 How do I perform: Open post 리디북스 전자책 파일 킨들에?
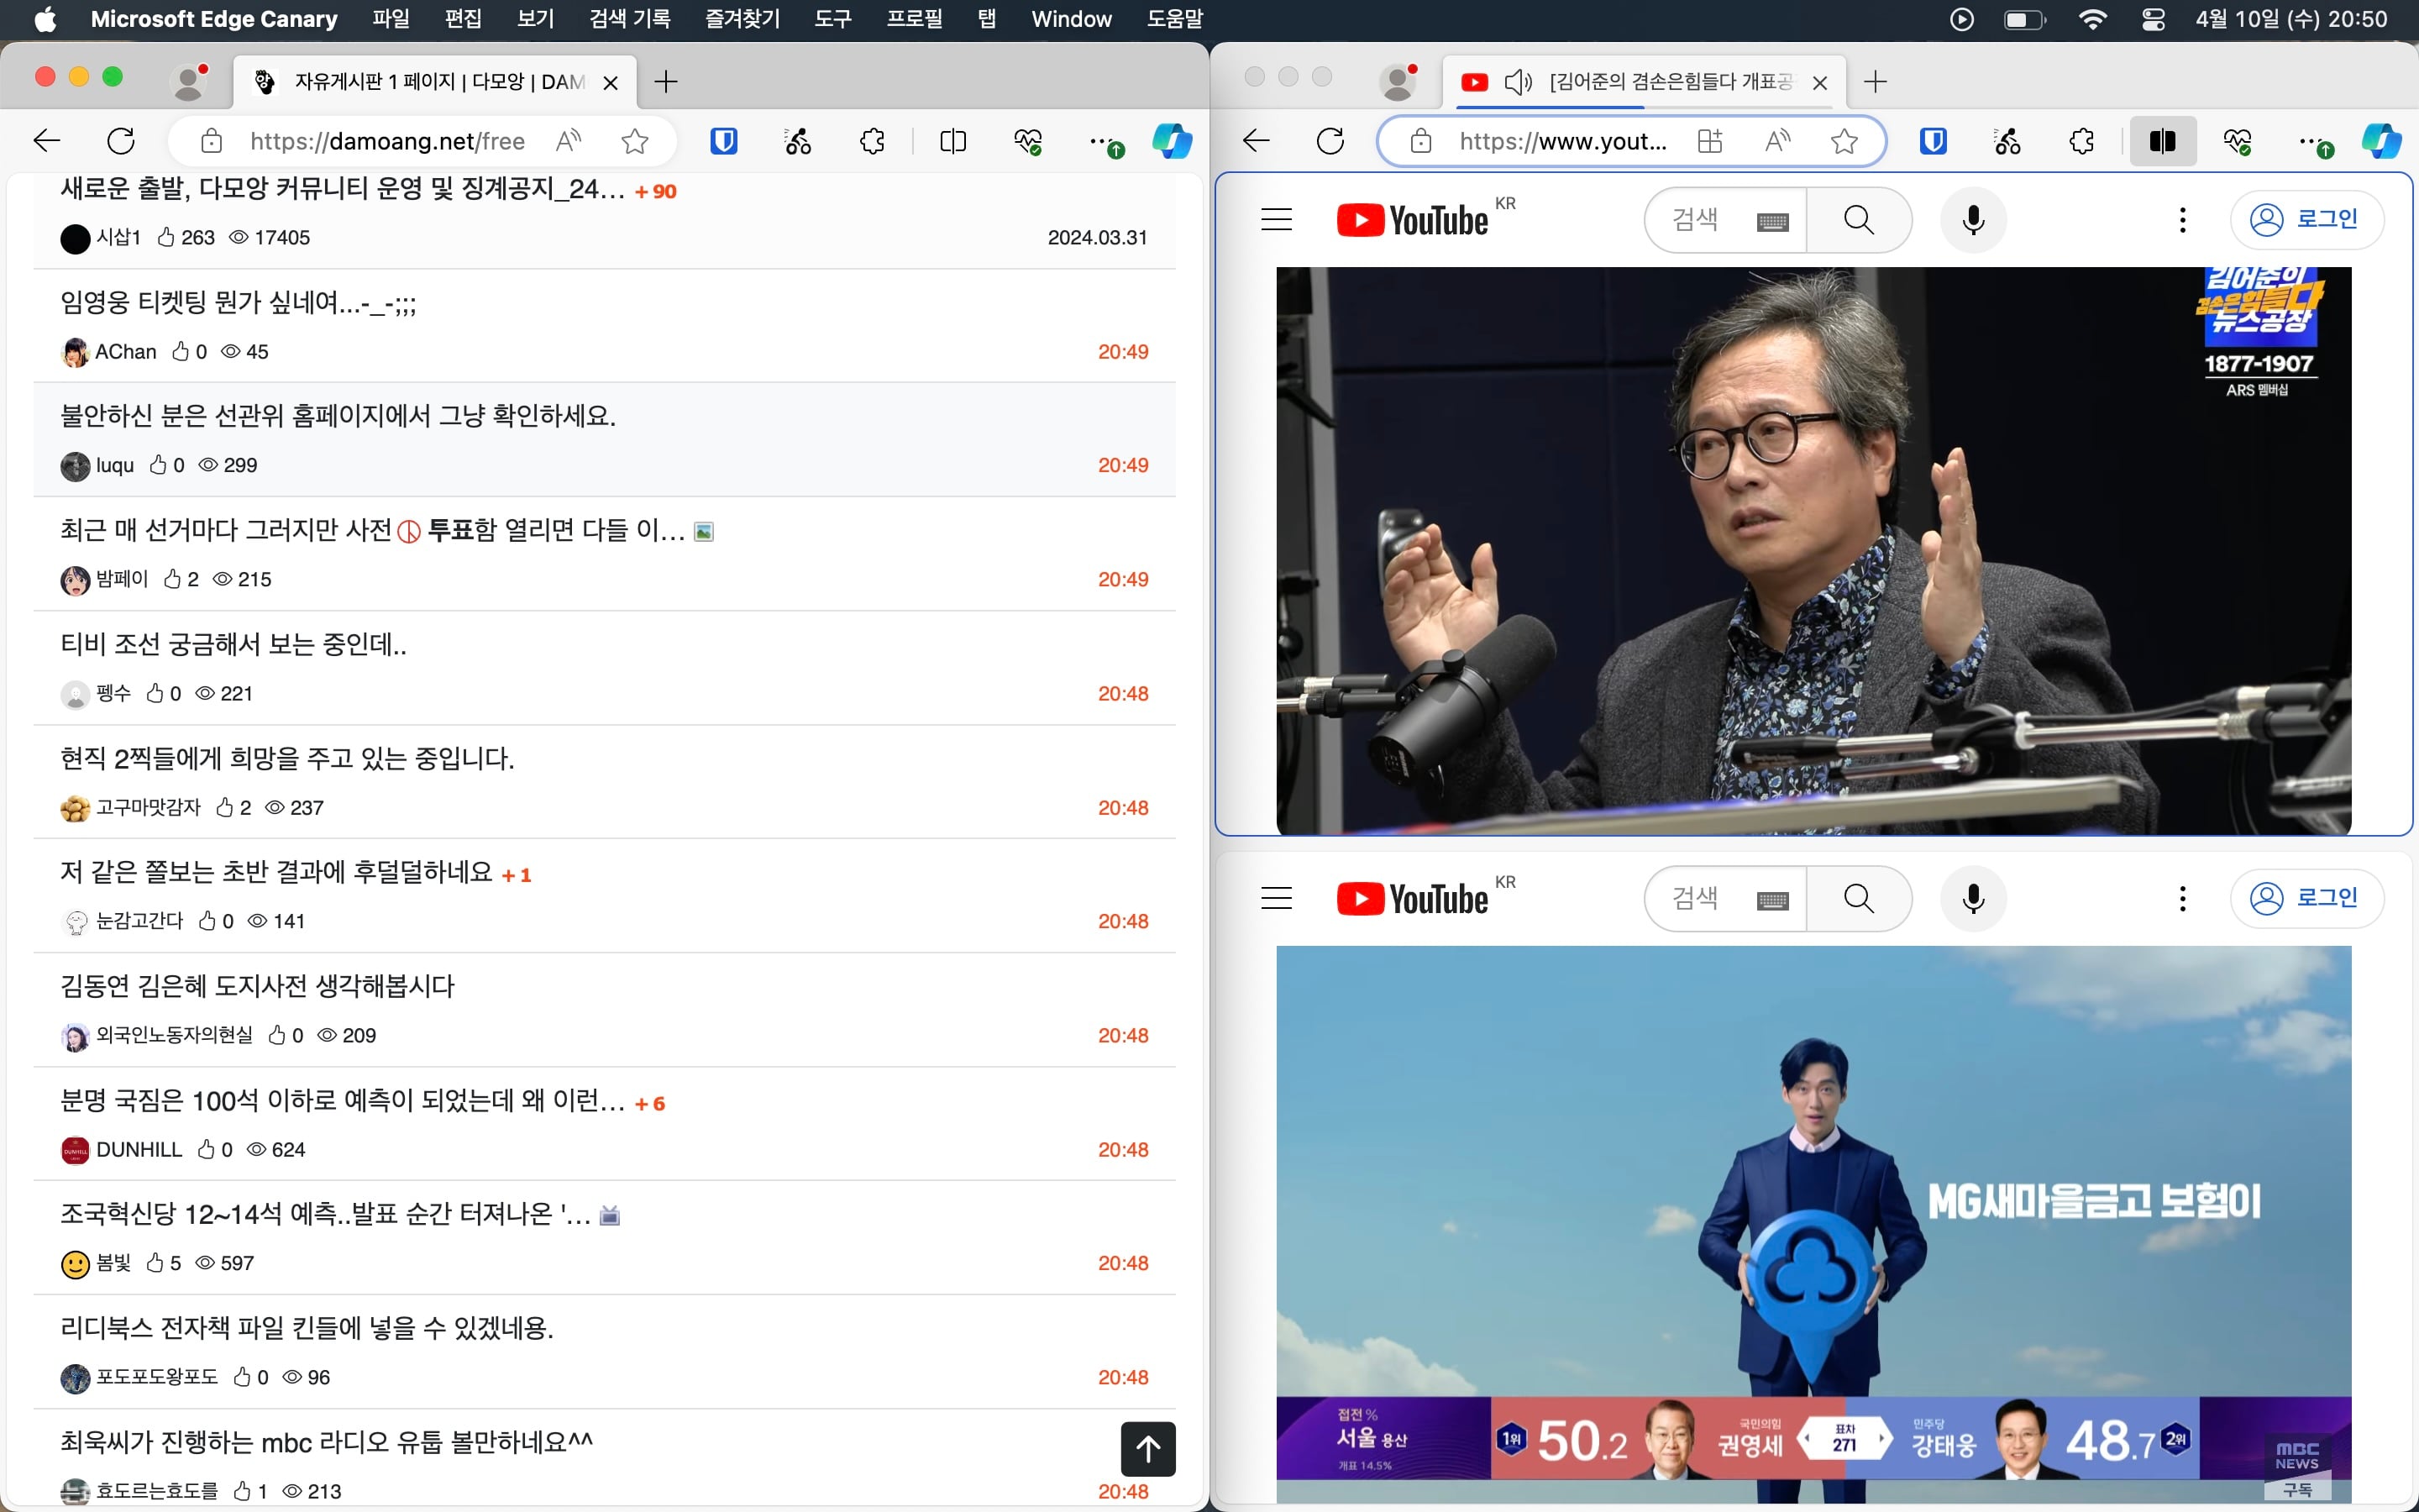click(307, 1328)
